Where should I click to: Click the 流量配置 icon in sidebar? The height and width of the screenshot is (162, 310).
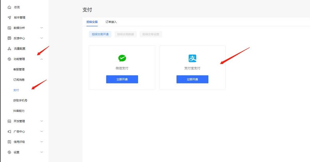coord(9,49)
